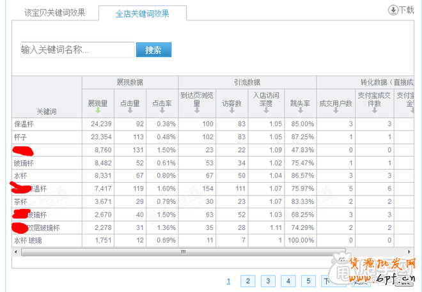
Task: Sort by 支付宝成交件数 column arrow
Action: point(374,111)
